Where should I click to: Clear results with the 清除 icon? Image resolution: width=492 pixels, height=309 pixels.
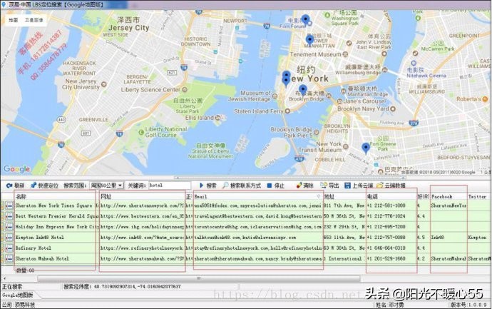299,186
